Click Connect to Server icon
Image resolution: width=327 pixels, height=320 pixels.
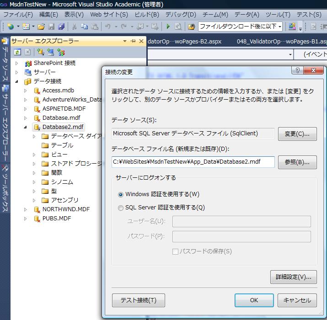tap(50, 52)
